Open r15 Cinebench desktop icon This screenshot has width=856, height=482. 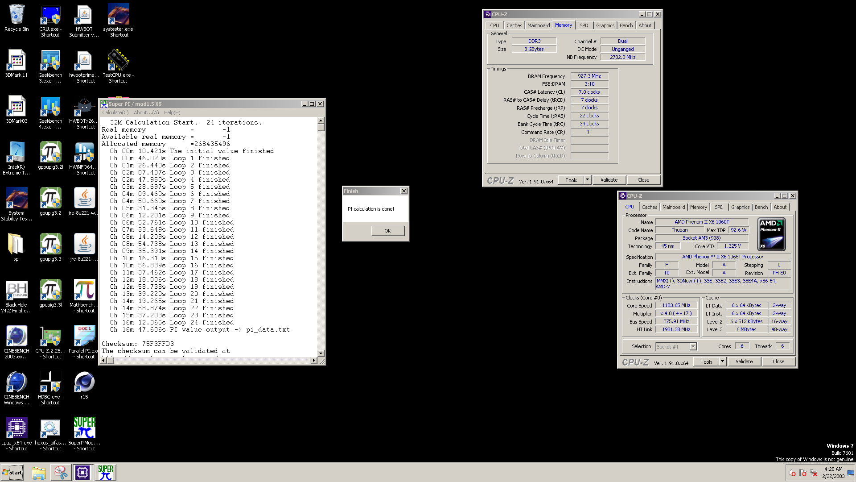click(x=84, y=386)
